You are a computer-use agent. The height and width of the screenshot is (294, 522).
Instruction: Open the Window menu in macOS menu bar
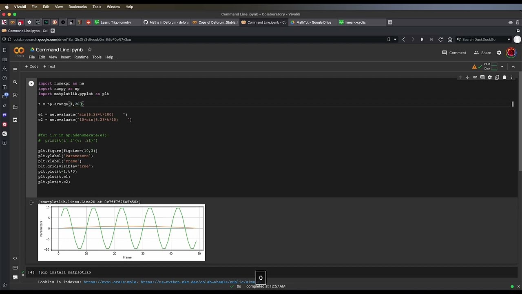pos(113,7)
